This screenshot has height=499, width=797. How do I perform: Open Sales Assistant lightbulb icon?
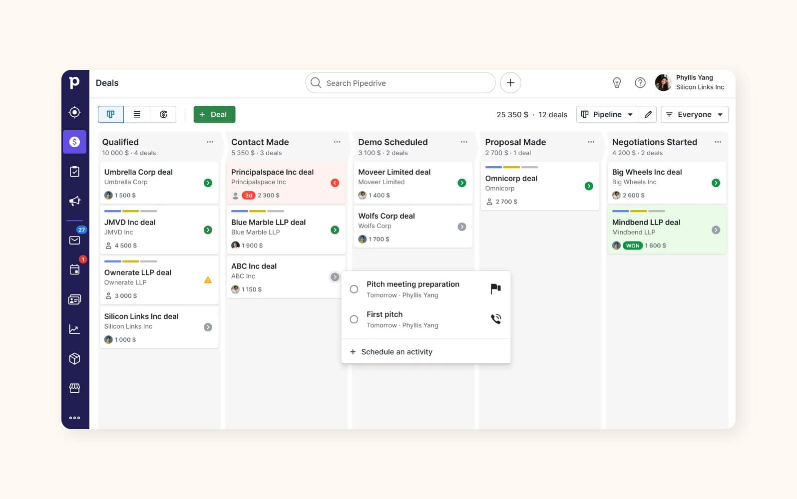click(x=617, y=83)
